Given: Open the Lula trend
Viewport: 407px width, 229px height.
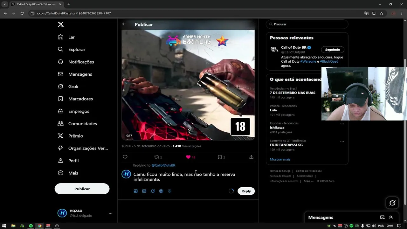Looking at the screenshot, I should pyautogui.click(x=273, y=110).
